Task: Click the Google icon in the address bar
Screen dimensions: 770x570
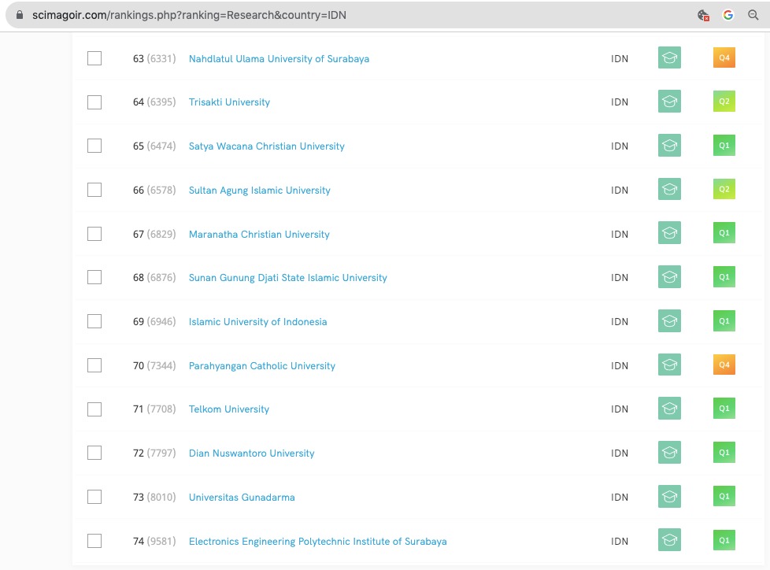Action: click(x=728, y=15)
